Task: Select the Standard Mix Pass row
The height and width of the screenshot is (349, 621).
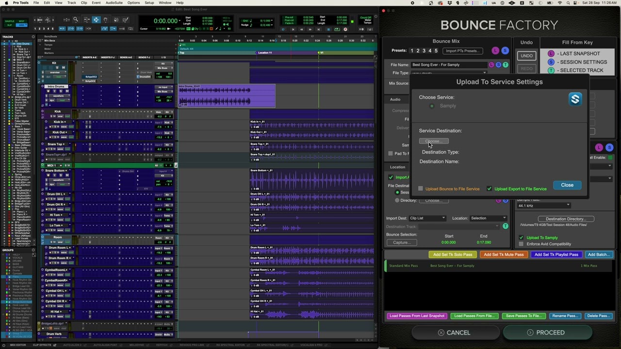Action: (499, 266)
